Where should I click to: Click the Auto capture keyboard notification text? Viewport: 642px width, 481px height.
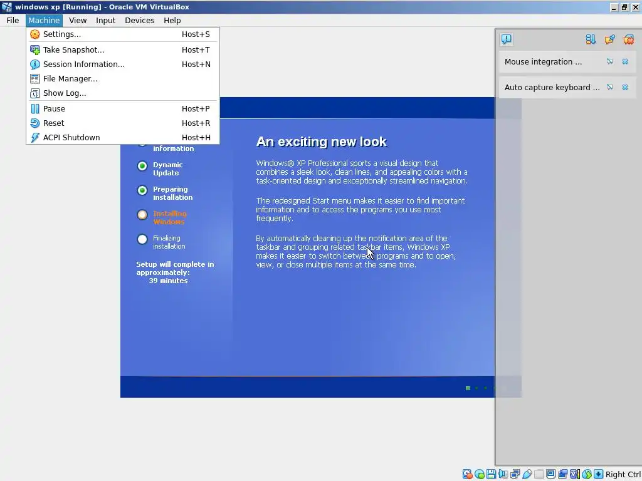552,87
